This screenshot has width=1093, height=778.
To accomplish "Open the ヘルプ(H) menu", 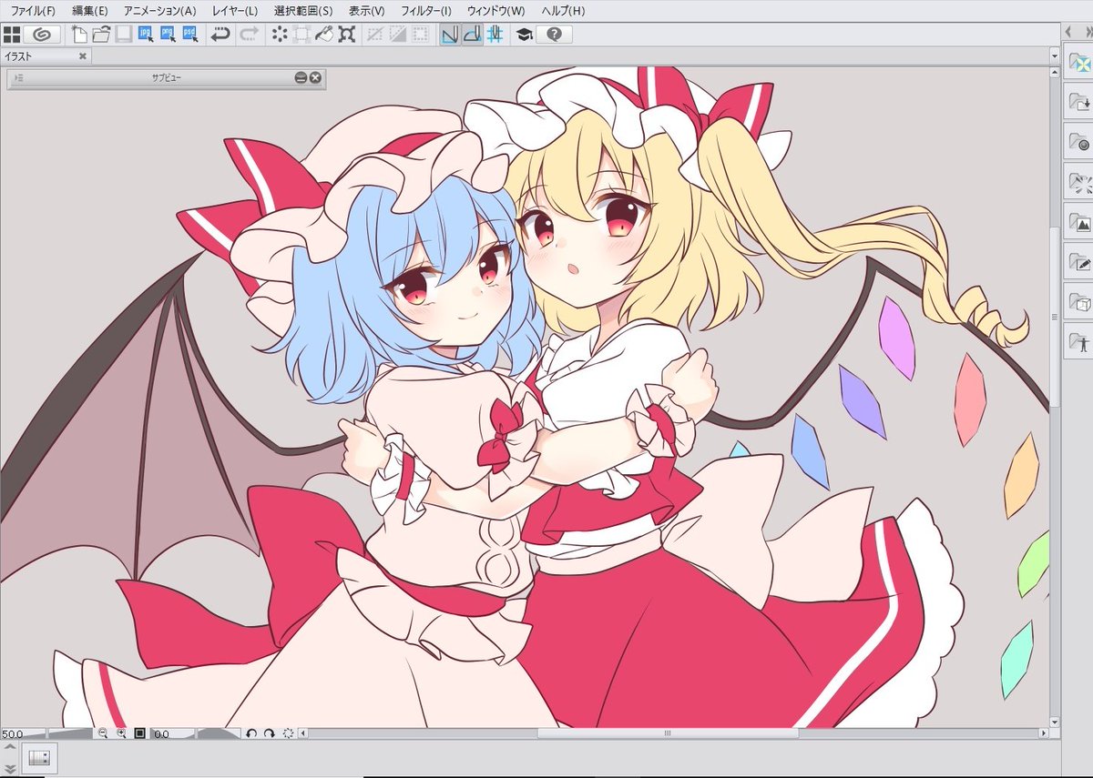I will click(563, 11).
